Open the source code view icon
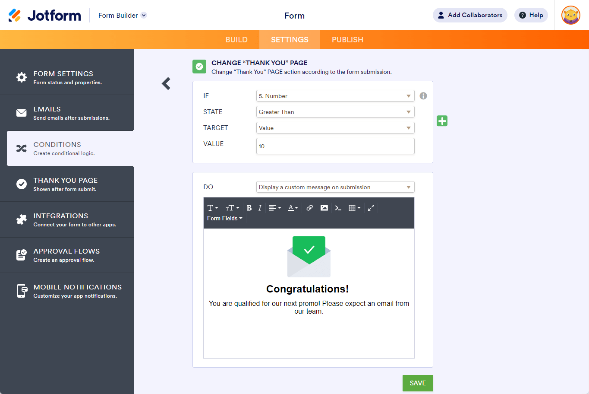 [x=338, y=208]
